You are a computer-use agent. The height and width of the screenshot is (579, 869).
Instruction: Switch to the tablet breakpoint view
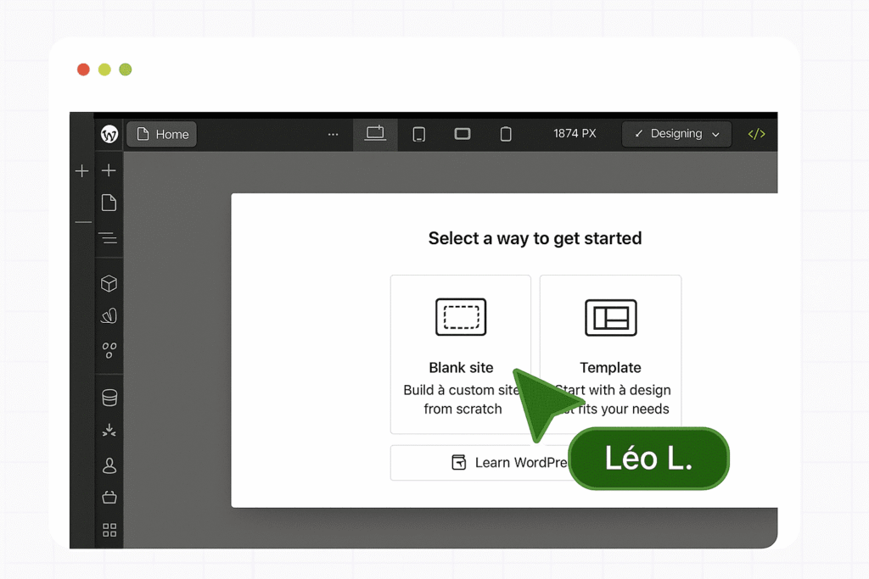pos(418,134)
